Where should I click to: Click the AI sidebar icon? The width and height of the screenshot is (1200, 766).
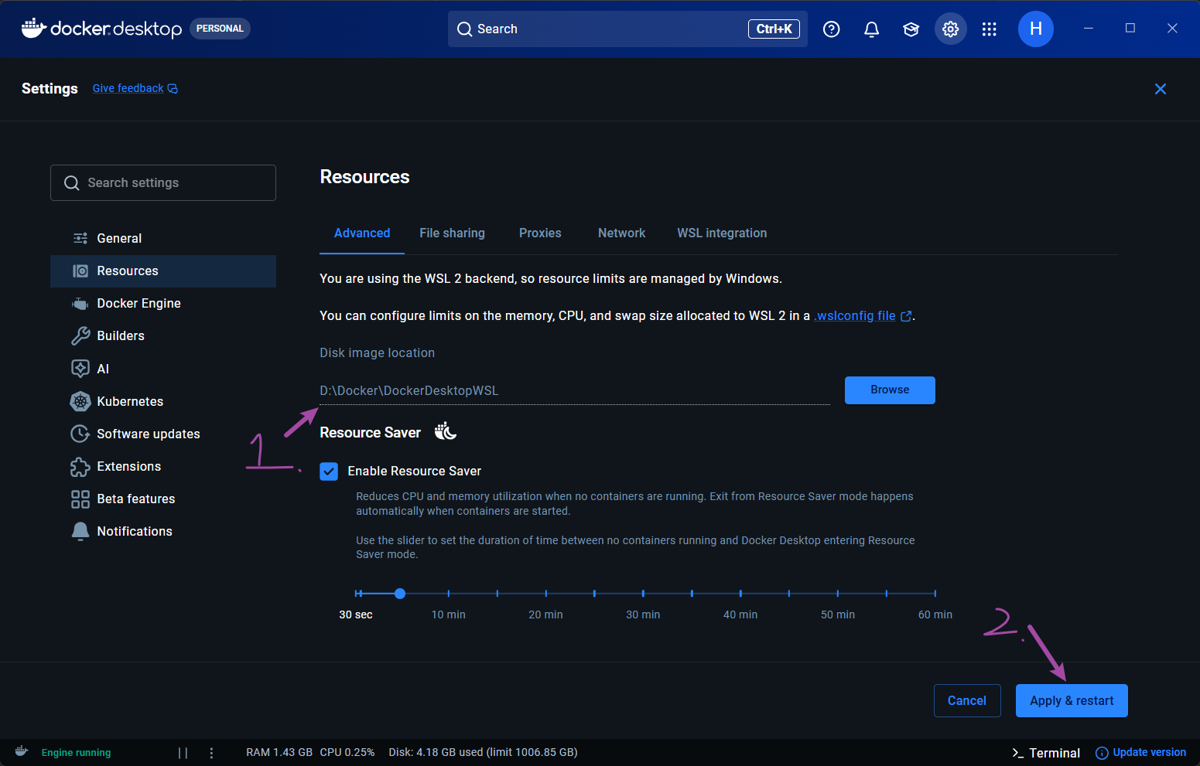coord(80,369)
